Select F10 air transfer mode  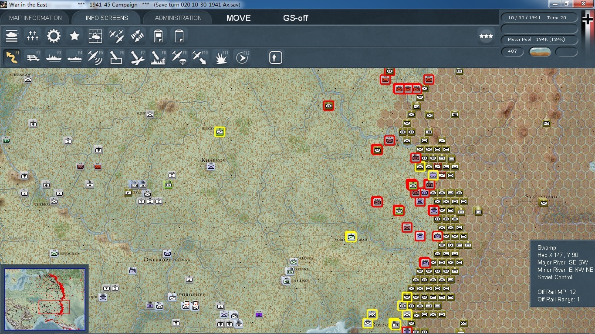[200, 57]
